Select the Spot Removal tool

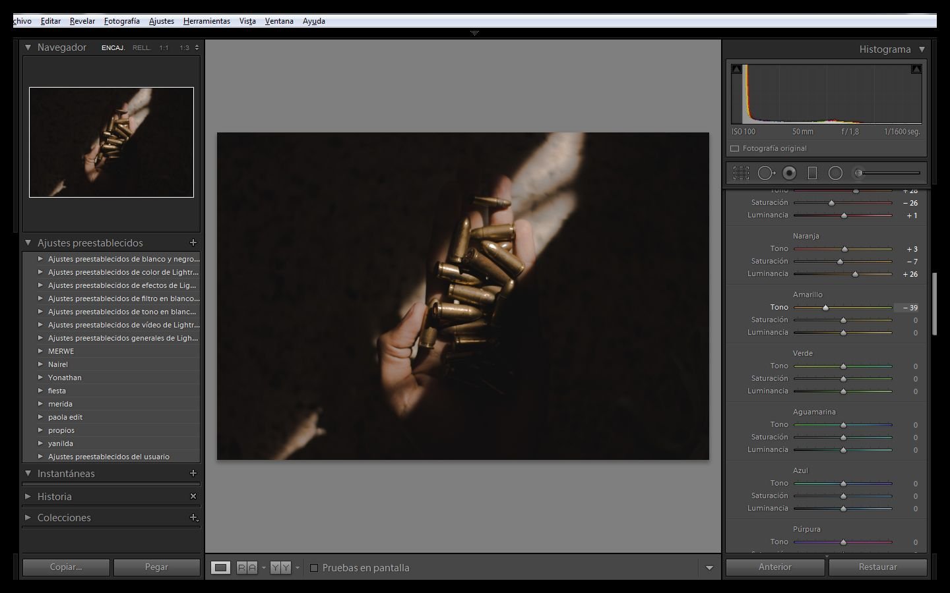[x=766, y=173]
